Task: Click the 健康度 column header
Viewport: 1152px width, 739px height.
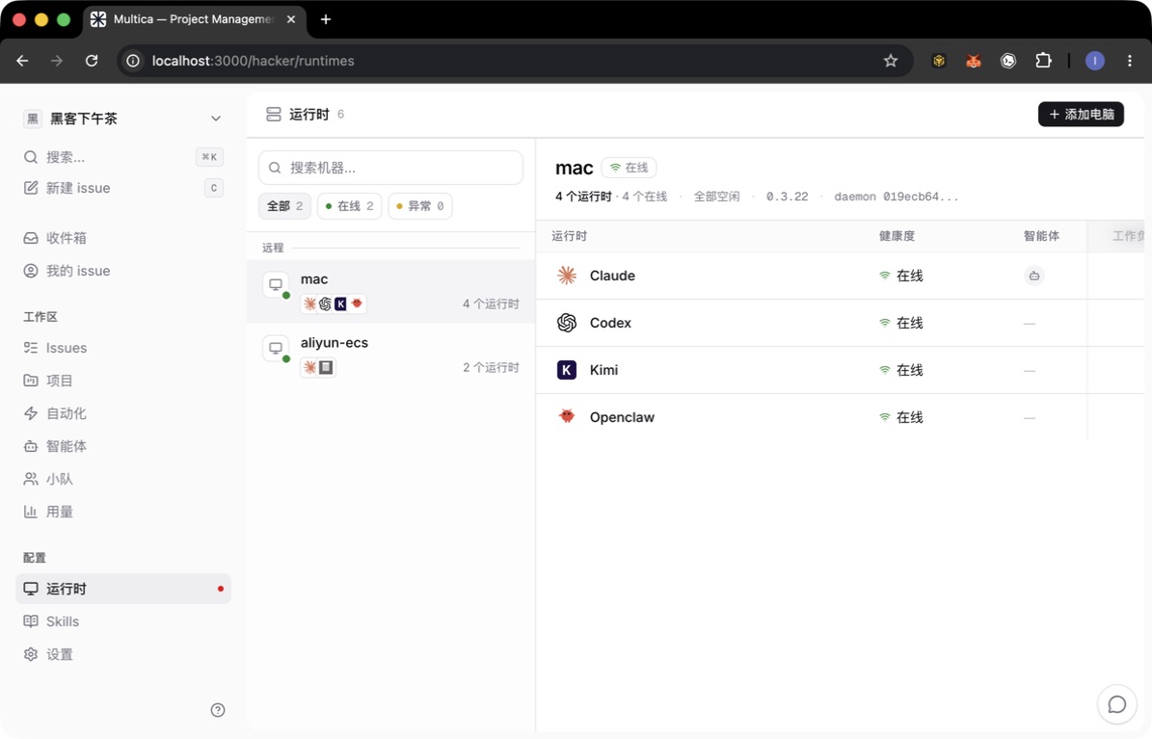Action: point(897,236)
